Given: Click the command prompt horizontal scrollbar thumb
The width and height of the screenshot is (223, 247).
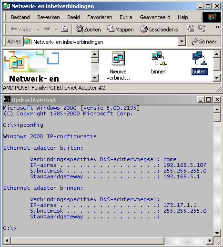Looking at the screenshot, I should tap(88, 240).
